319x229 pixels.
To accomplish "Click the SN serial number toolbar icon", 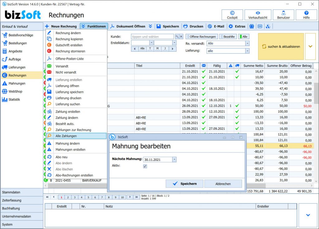I will tap(260, 26).
